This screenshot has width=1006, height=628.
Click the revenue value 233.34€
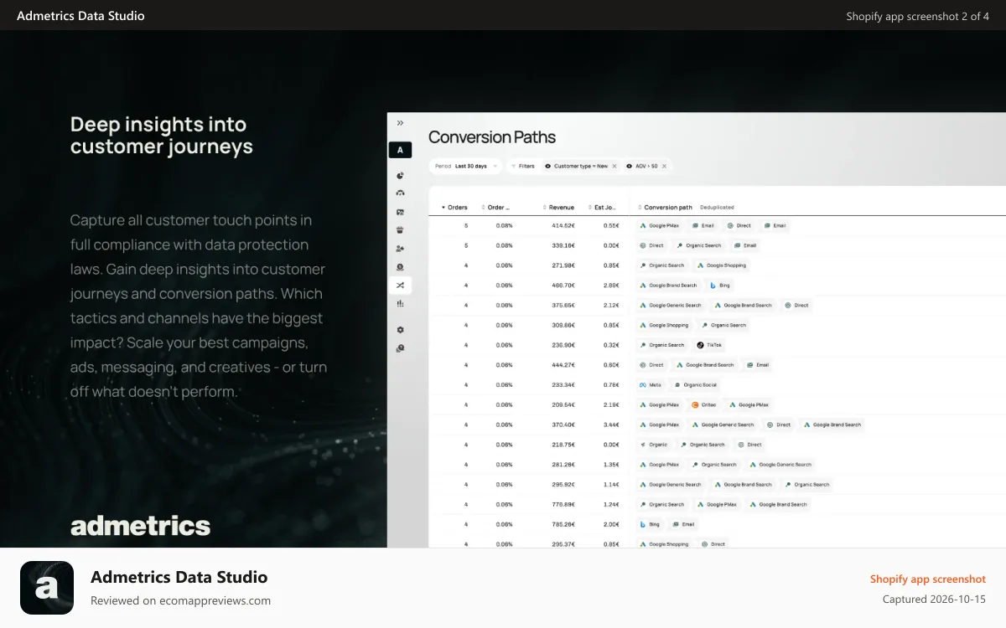pos(563,385)
